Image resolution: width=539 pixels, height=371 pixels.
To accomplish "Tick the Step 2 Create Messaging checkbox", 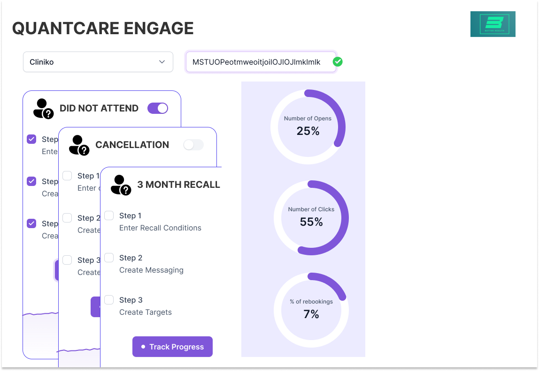I will (109, 258).
